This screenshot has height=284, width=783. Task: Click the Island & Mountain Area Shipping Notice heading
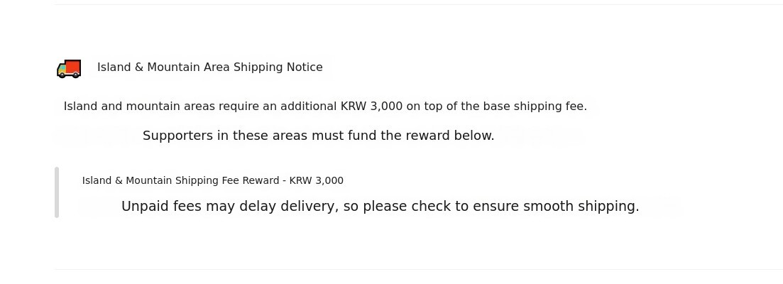209,67
